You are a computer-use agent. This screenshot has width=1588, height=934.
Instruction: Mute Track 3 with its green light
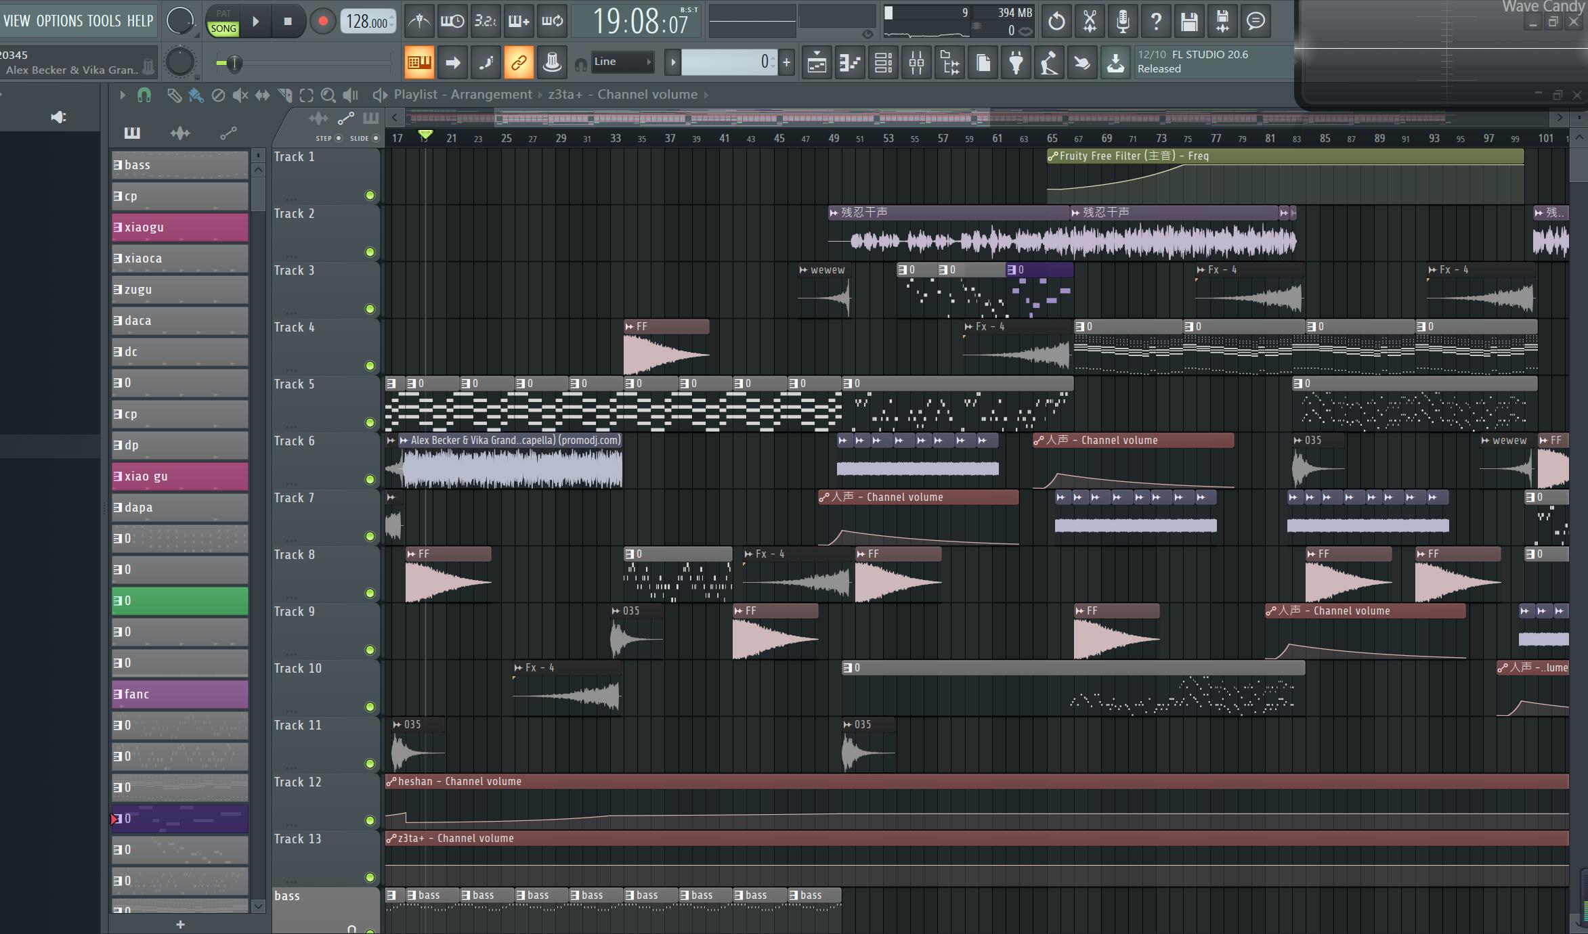370,309
